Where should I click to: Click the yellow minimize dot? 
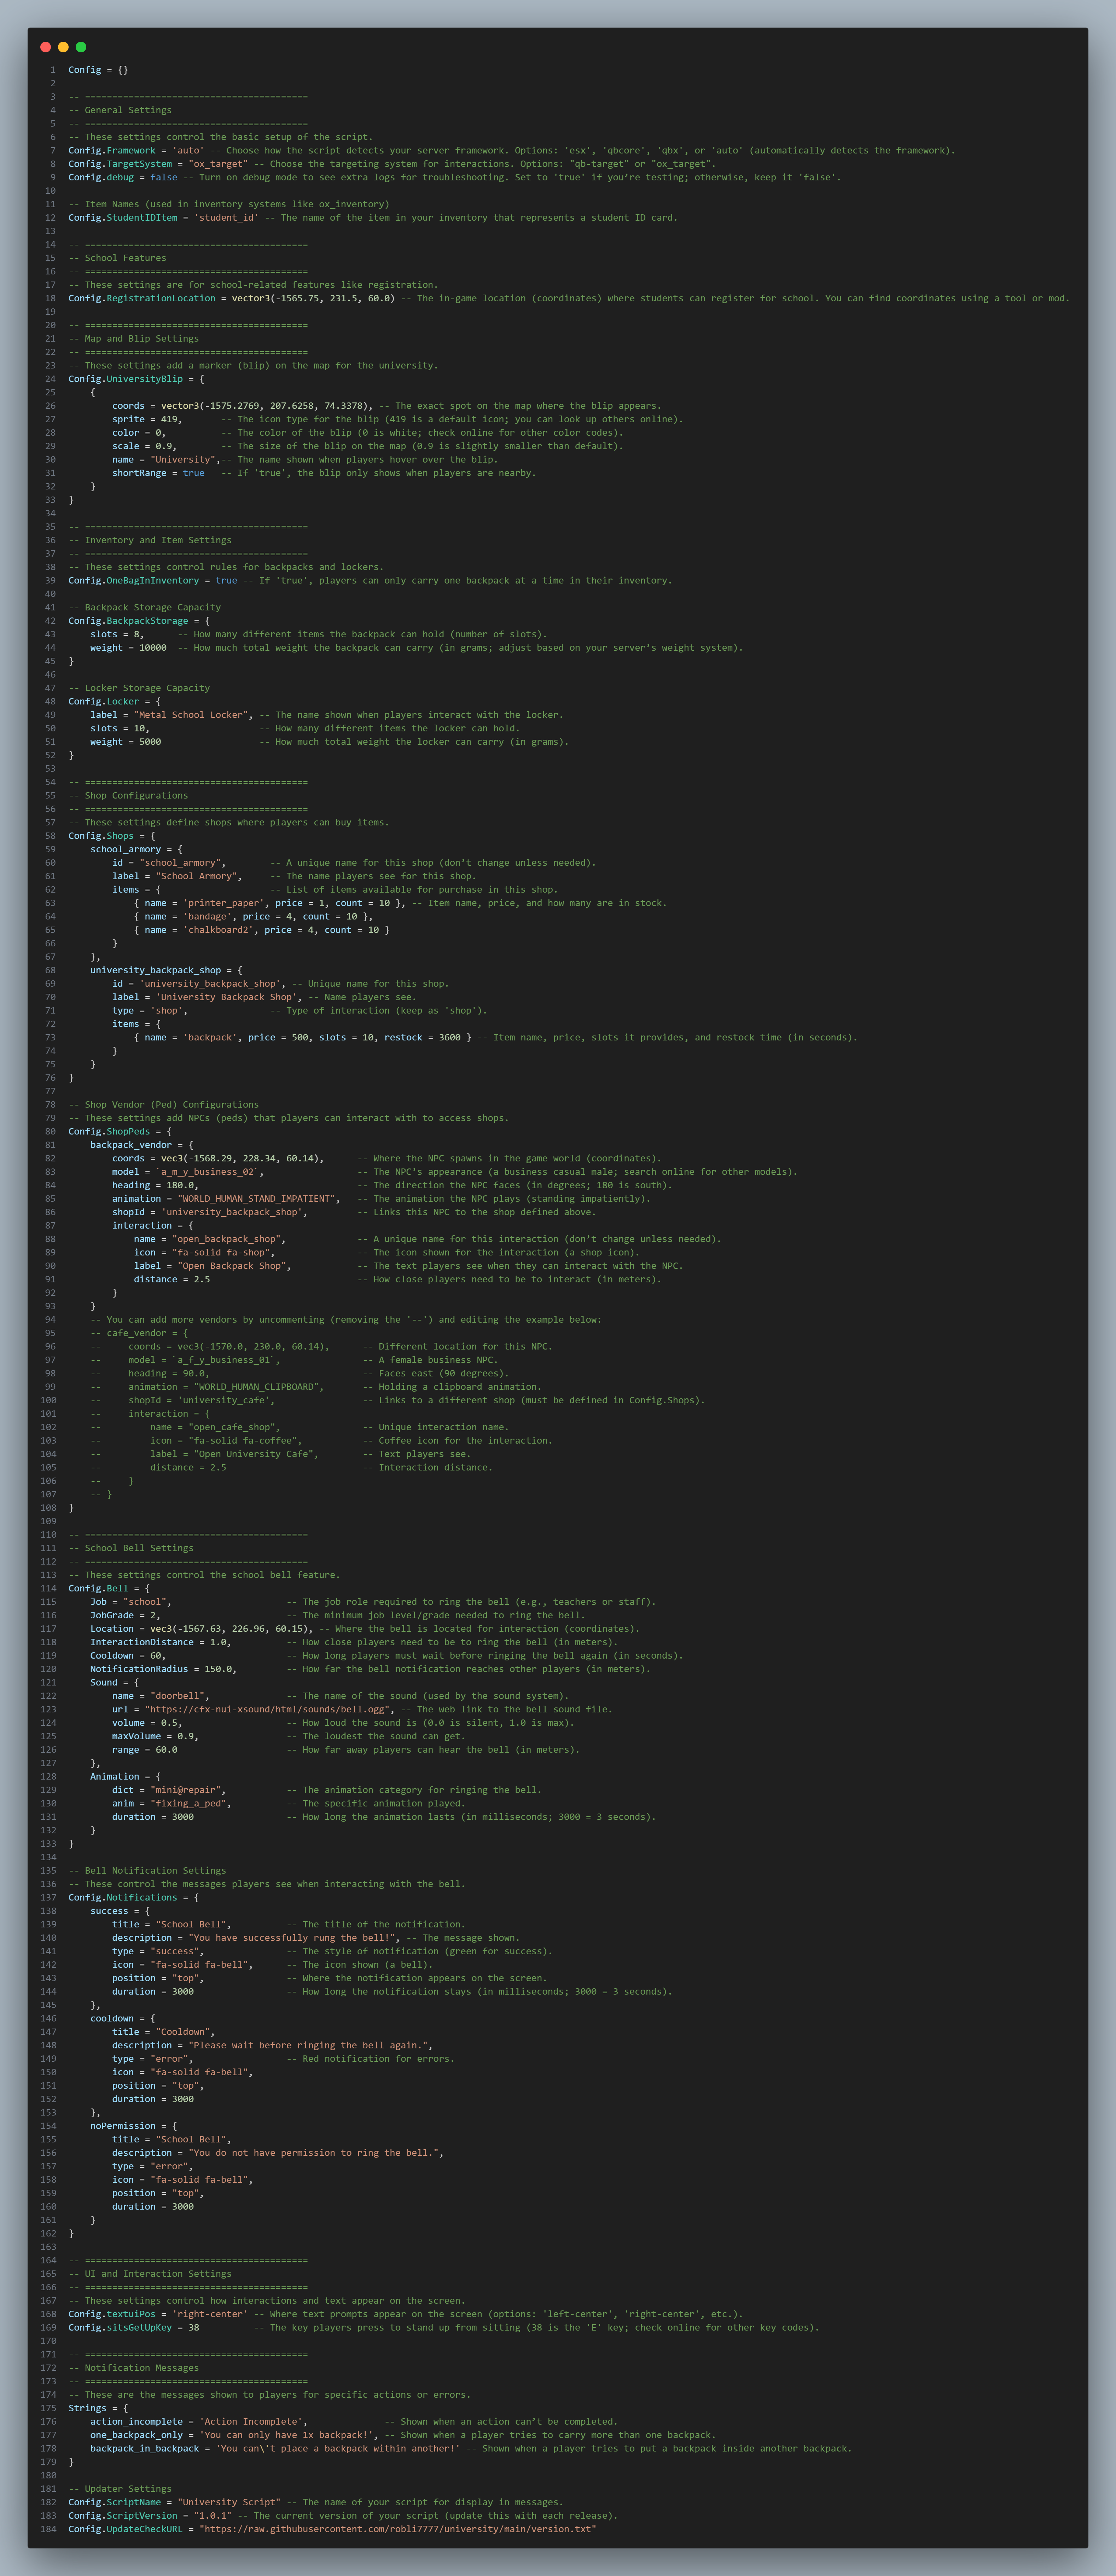pyautogui.click(x=63, y=47)
